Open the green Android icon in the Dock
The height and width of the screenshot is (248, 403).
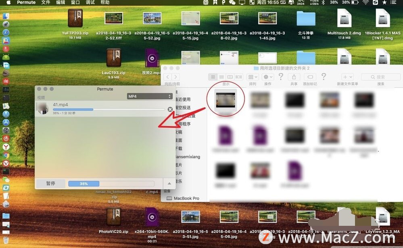[x=6, y=57]
